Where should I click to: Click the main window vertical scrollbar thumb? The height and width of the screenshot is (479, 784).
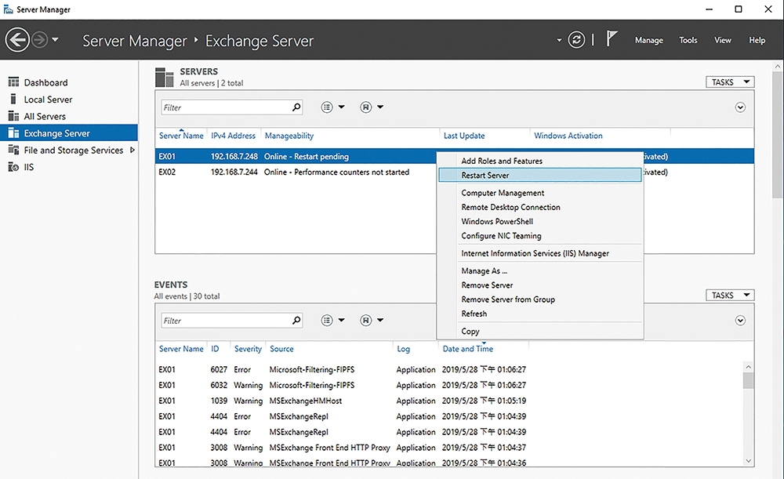coord(778,135)
